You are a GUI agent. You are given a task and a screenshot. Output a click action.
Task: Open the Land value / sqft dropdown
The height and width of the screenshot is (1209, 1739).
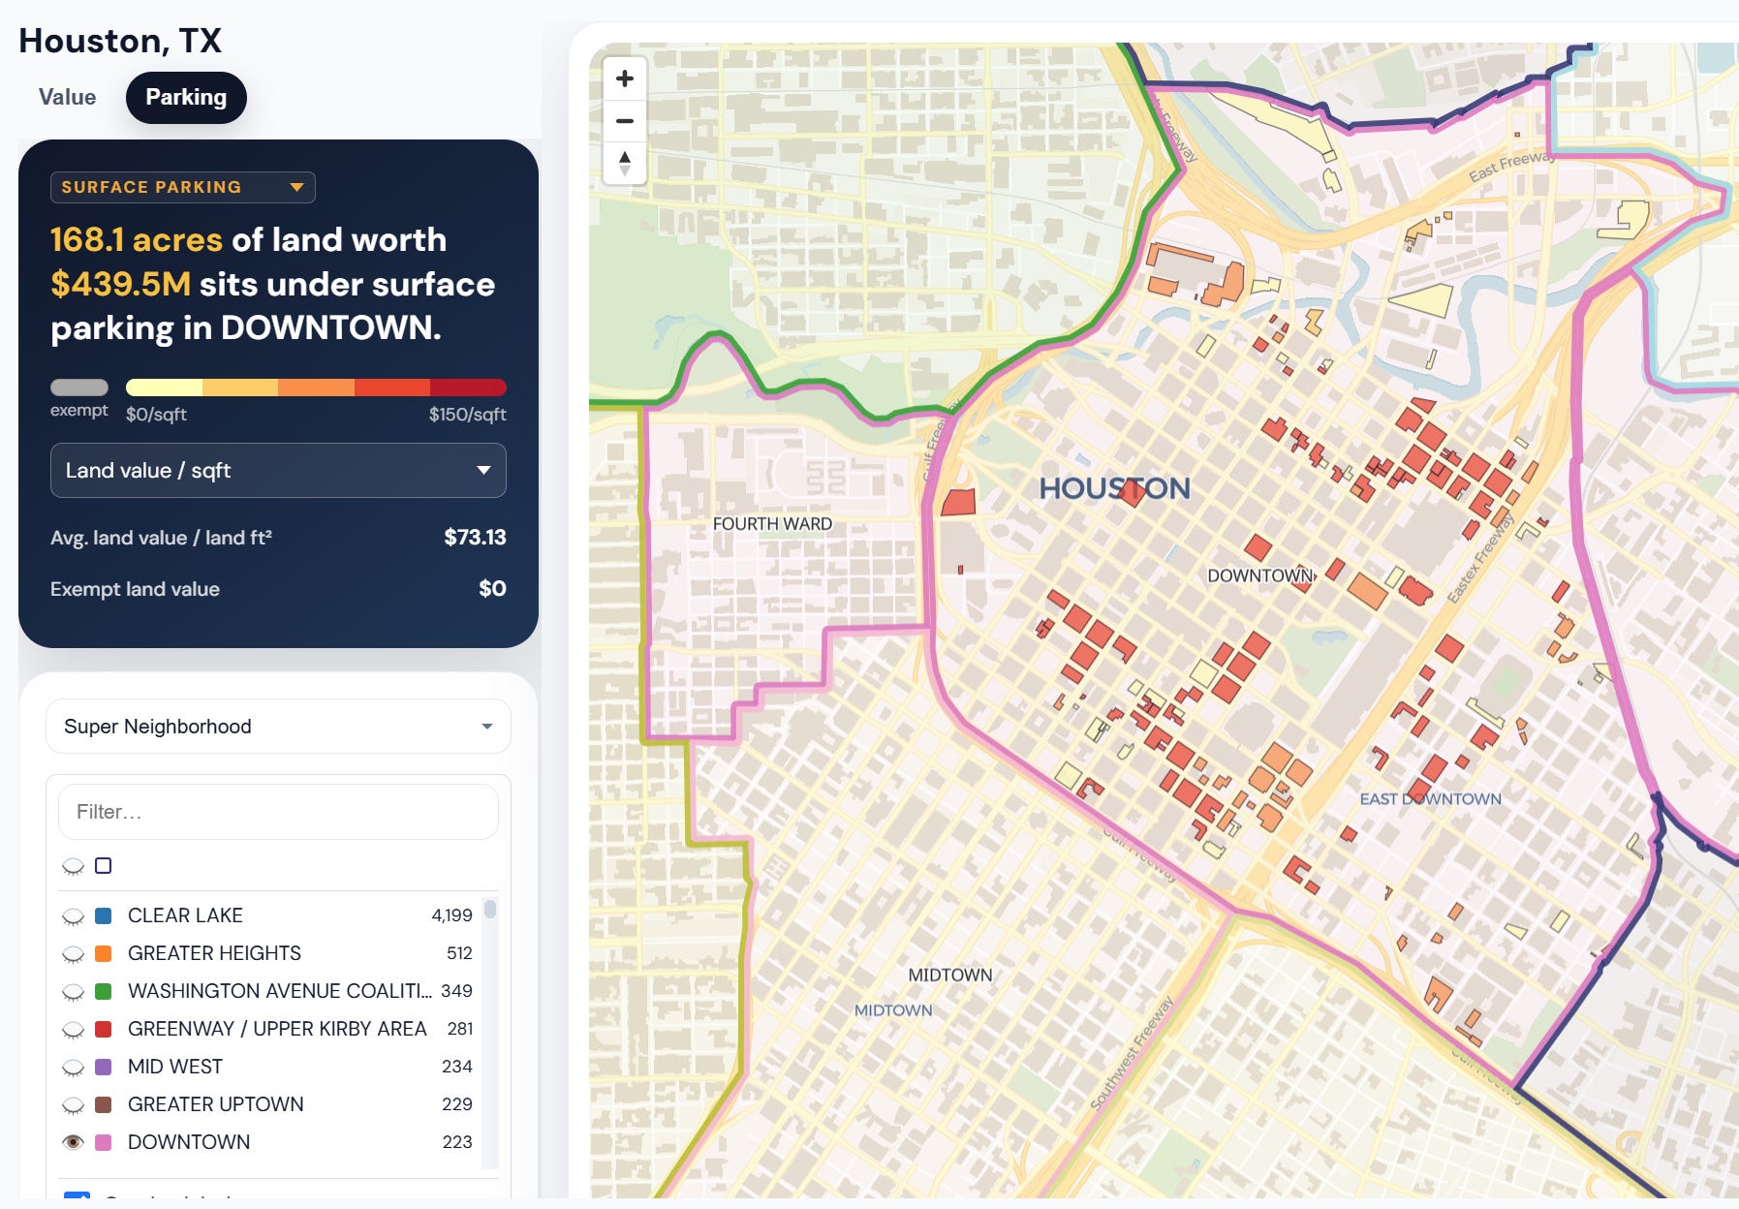click(x=278, y=471)
